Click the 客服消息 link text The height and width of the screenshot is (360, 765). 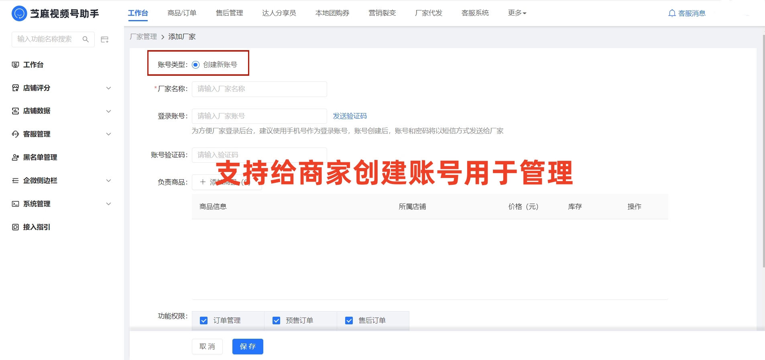(x=692, y=13)
